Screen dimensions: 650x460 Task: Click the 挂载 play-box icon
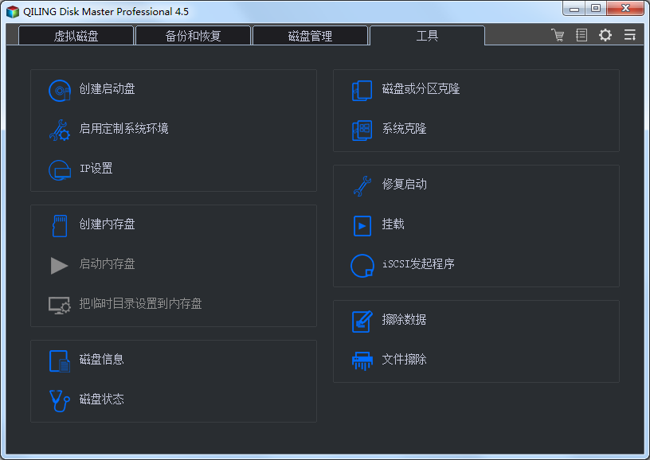tap(362, 226)
